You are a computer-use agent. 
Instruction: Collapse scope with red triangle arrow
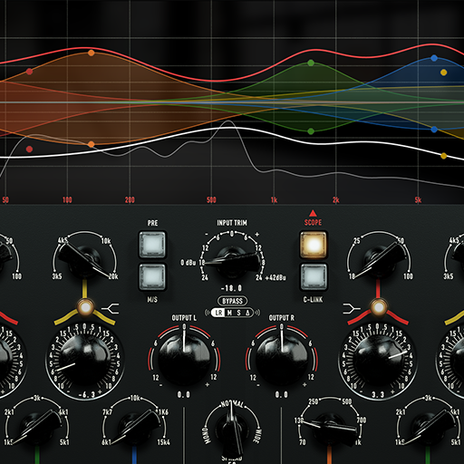313,214
